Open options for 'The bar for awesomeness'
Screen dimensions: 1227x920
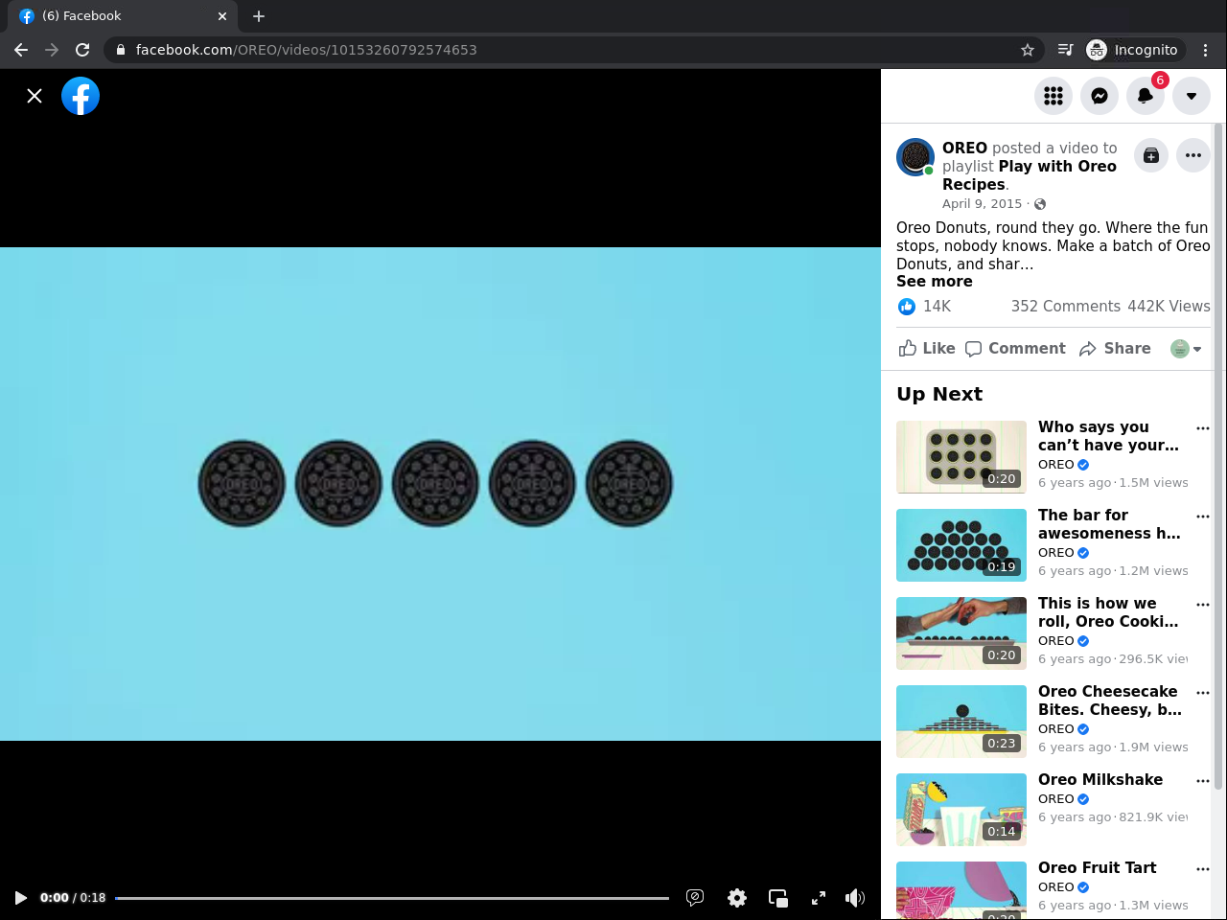pos(1203,517)
